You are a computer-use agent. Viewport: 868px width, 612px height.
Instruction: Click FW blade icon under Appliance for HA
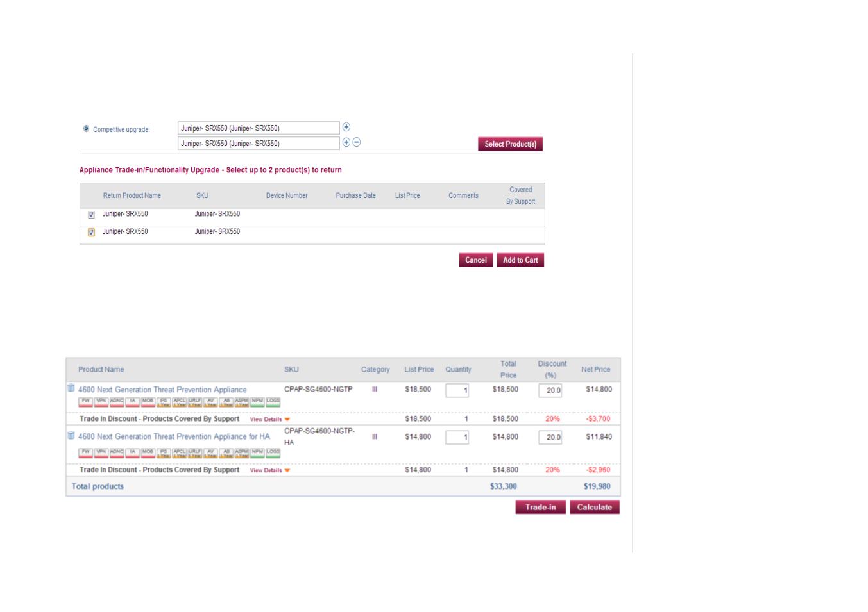pyautogui.click(x=86, y=452)
